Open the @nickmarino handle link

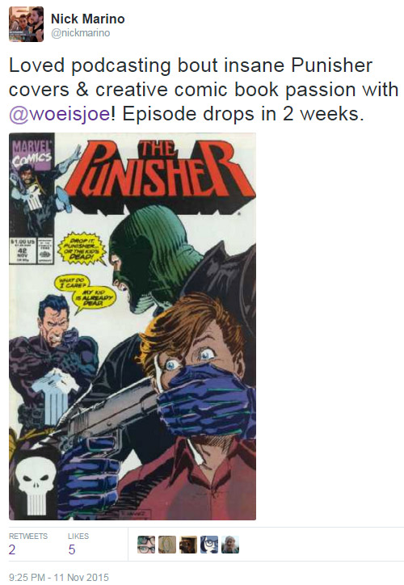coord(80,33)
